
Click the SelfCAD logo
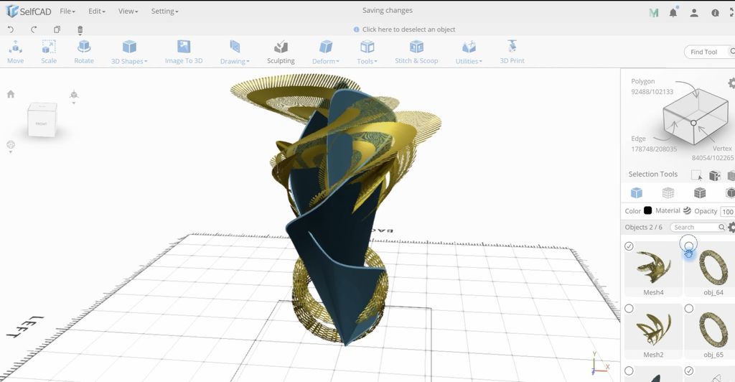pos(29,11)
